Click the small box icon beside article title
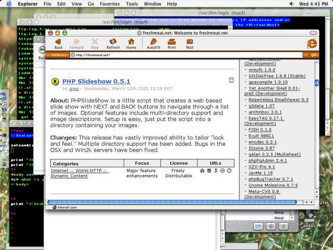This screenshot has width=333, height=250. [231, 80]
